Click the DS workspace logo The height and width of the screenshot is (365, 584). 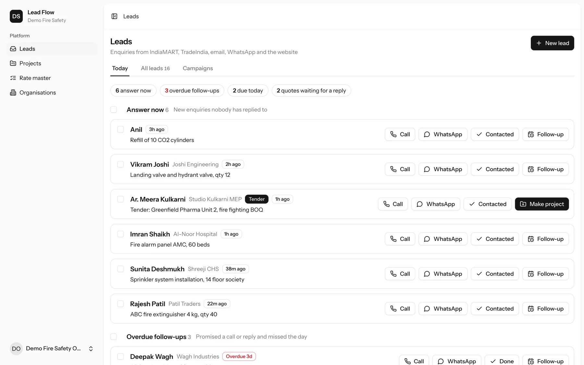point(16,16)
